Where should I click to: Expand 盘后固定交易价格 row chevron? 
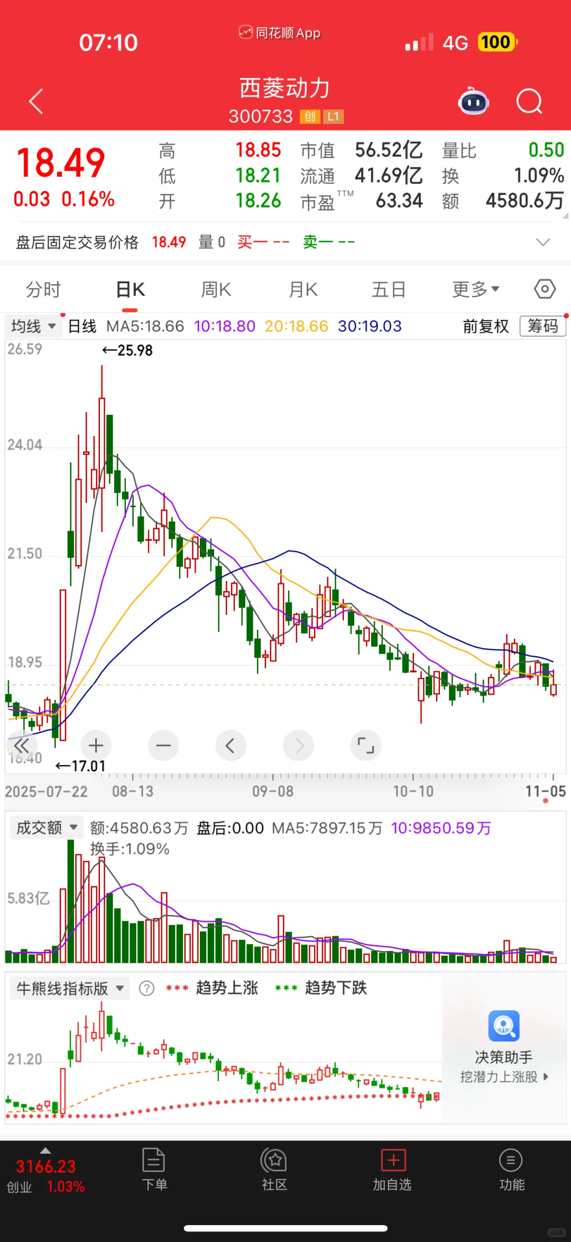tap(543, 242)
